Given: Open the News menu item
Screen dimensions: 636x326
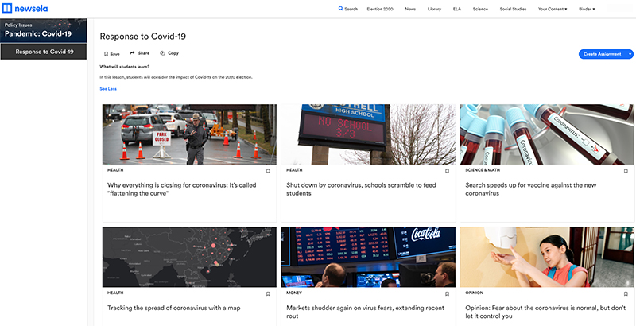Looking at the screenshot, I should click(410, 9).
